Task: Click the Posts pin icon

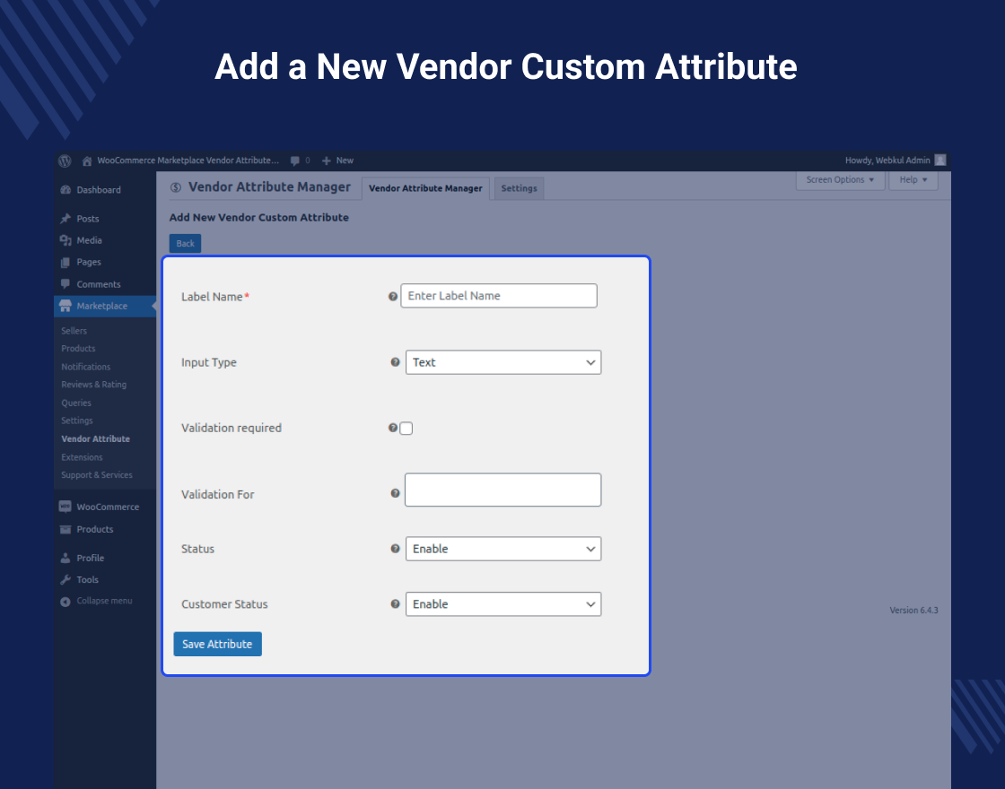Action: (x=66, y=219)
